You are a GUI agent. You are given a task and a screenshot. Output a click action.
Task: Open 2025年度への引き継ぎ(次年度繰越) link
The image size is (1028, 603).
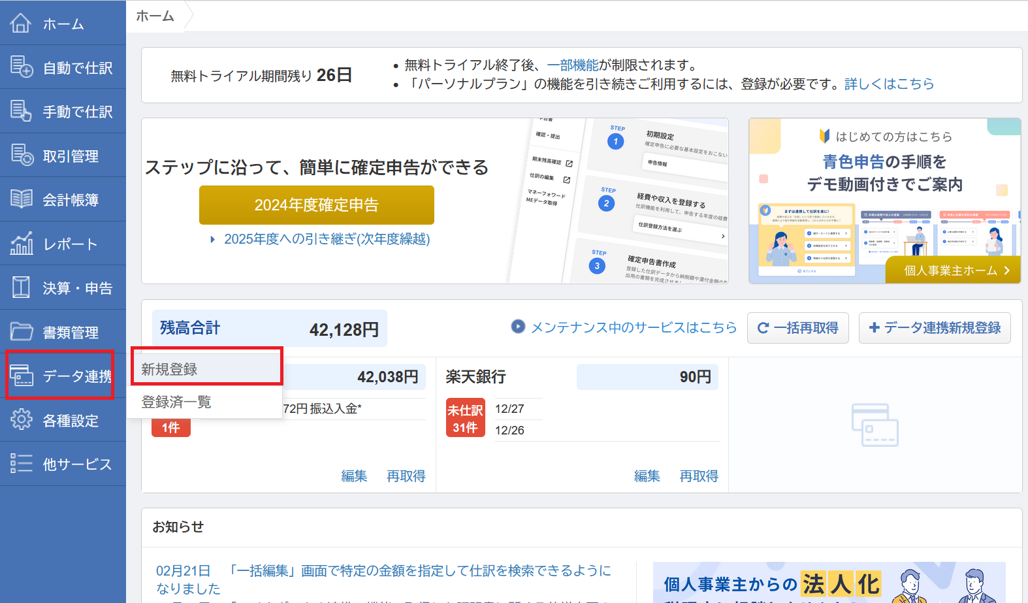[x=327, y=239]
